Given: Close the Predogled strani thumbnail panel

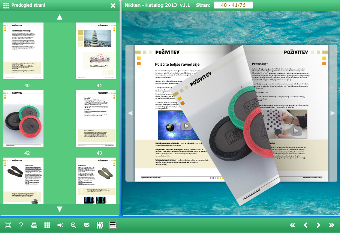Looking at the screenshot, I should (x=113, y=6).
